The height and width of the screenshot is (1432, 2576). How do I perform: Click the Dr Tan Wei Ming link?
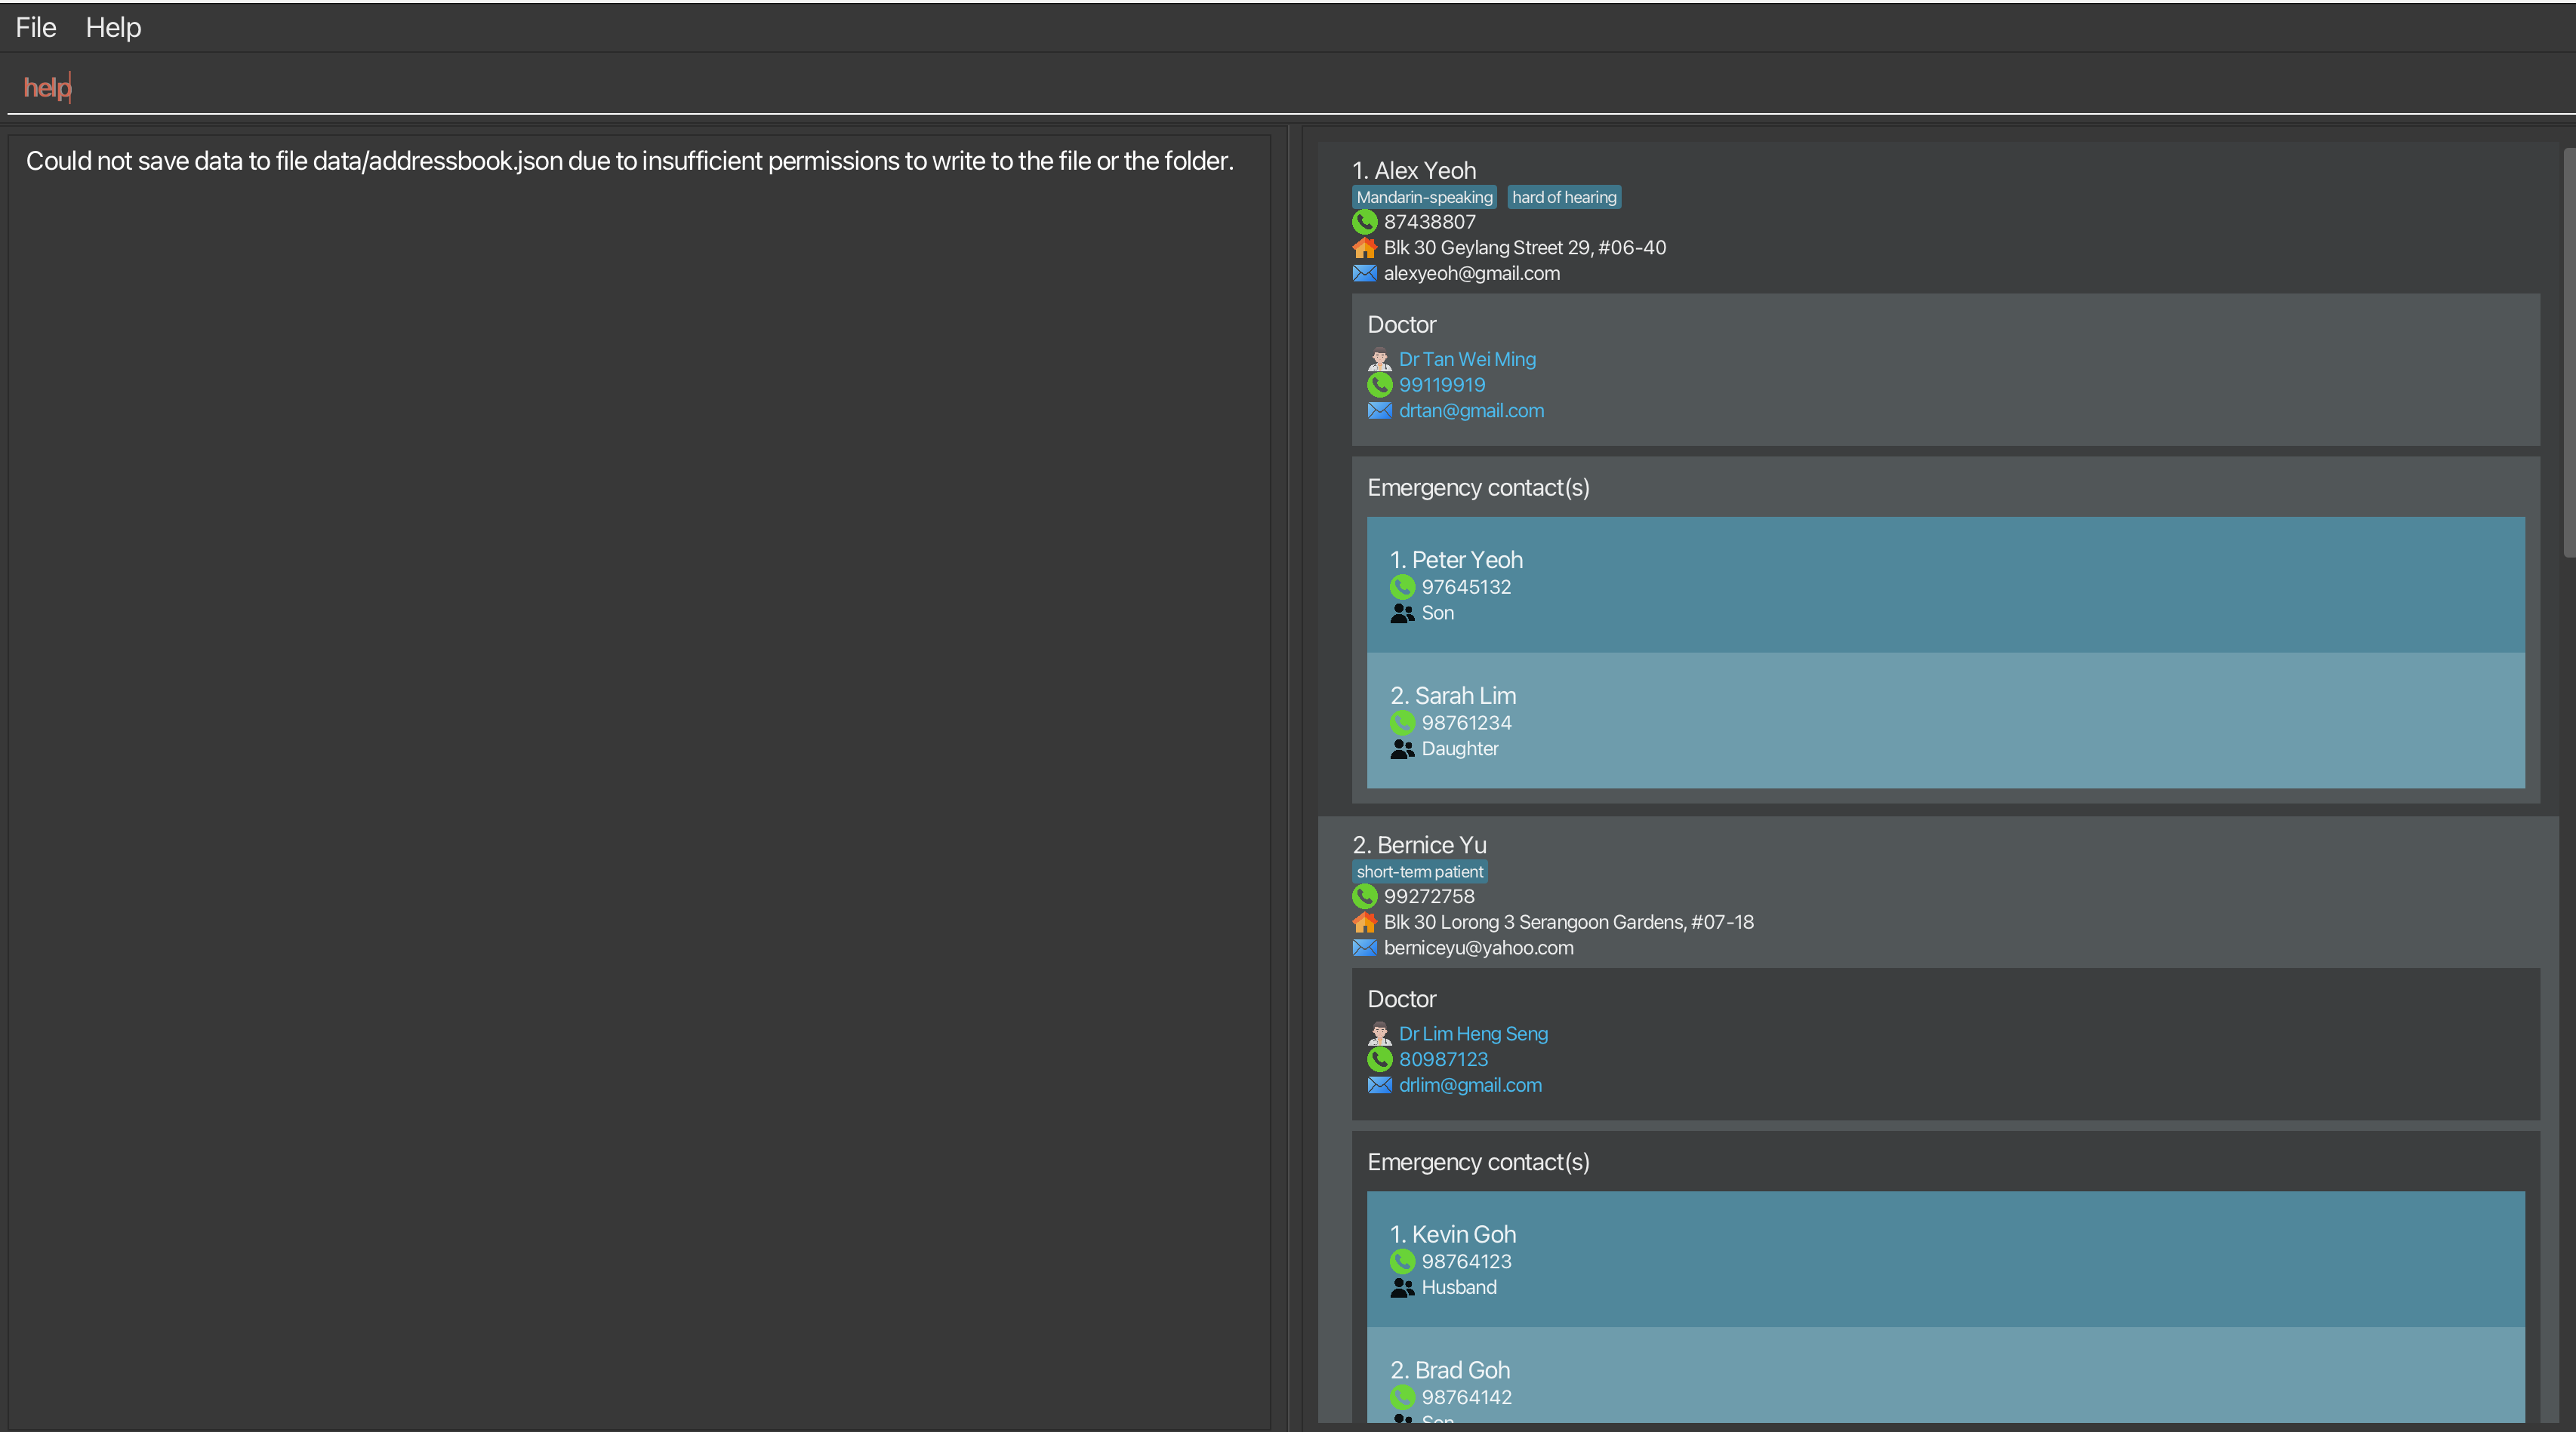1466,358
